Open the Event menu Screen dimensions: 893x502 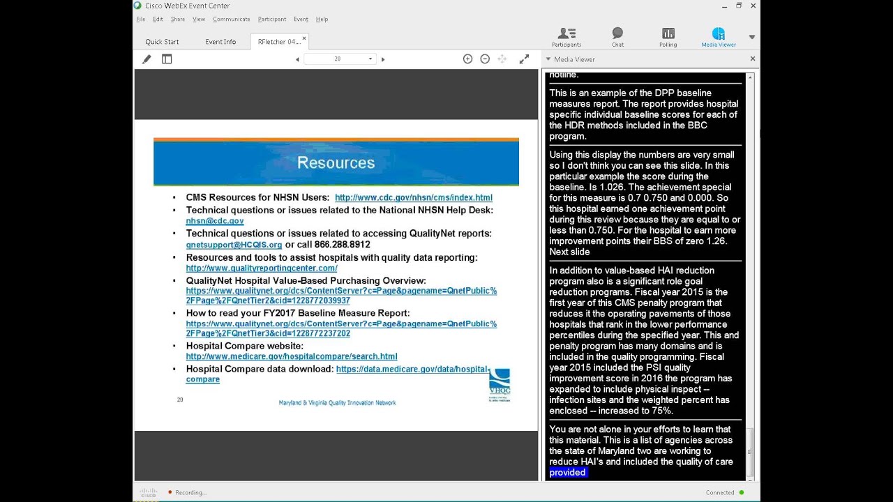click(301, 19)
